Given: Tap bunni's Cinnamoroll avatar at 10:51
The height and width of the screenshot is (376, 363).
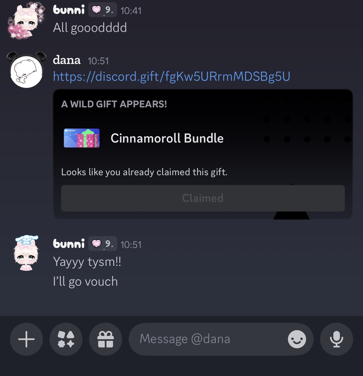Looking at the screenshot, I should (x=26, y=253).
